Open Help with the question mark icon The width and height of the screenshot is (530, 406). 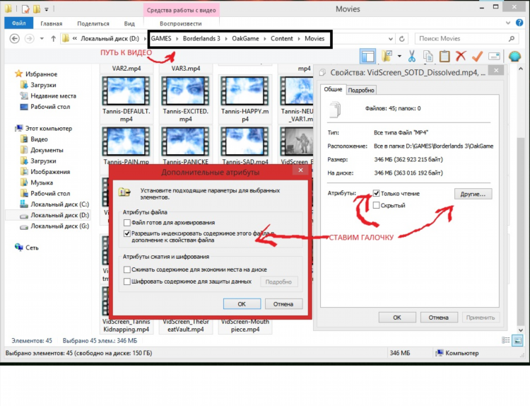point(519,23)
